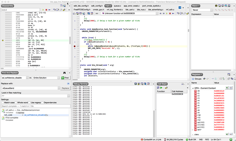Click glasses icon in editor toolbar
The height and width of the screenshot is (141, 236).
tap(97, 14)
